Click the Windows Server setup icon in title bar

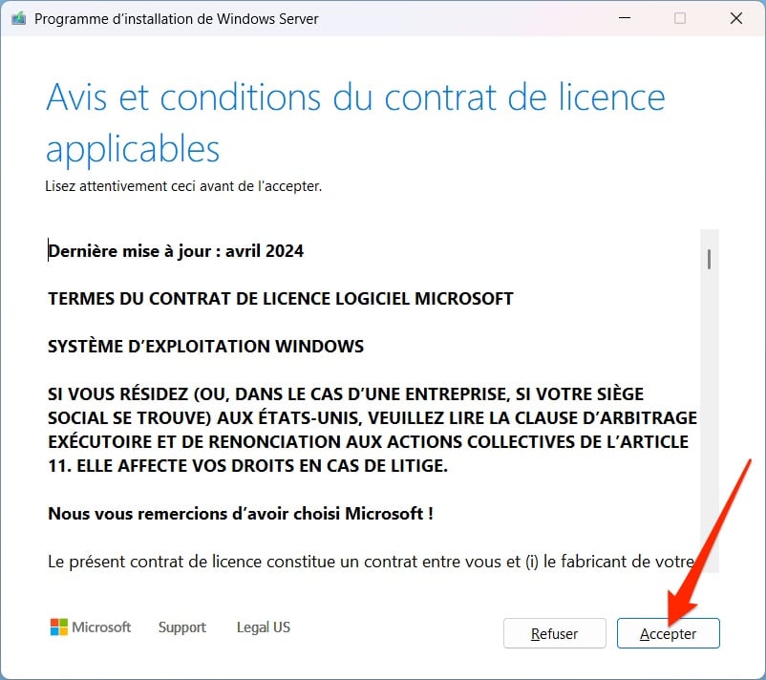tap(18, 19)
